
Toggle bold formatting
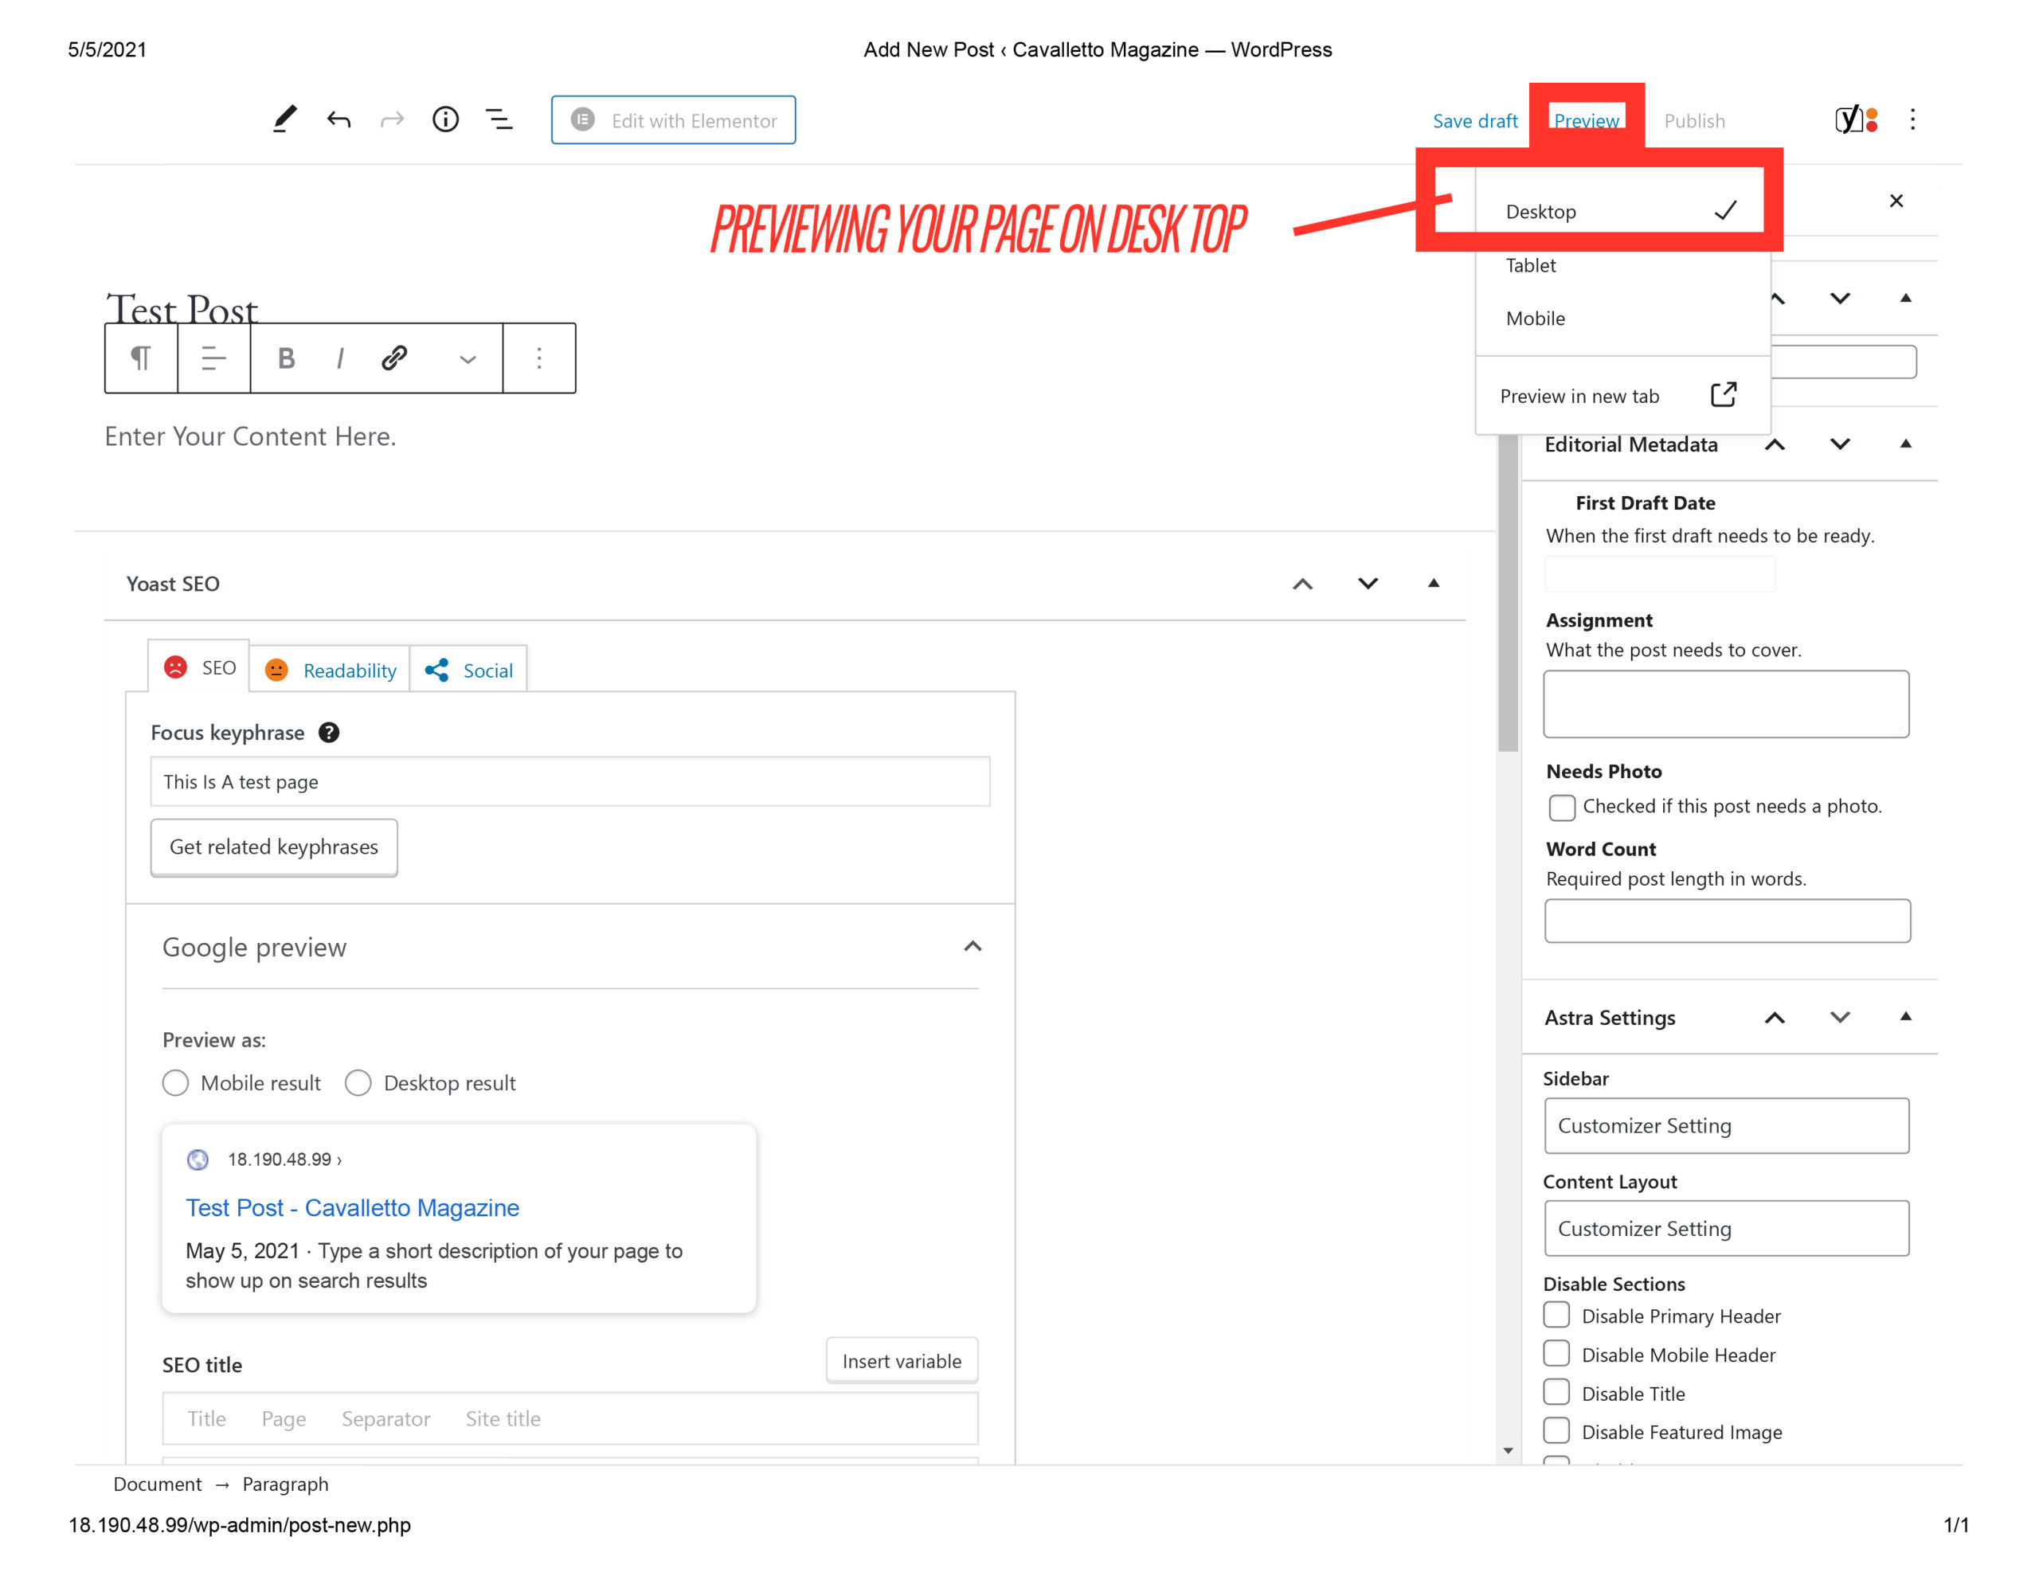[x=287, y=358]
